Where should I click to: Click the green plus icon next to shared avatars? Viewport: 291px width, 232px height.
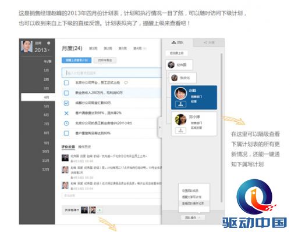point(100,210)
